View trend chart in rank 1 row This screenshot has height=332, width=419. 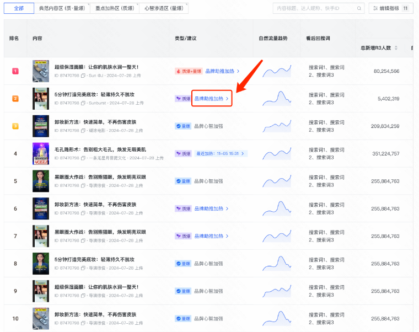(277, 71)
